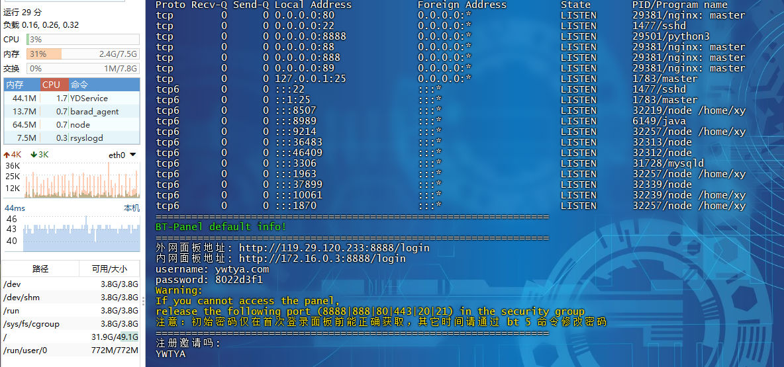Viewport: 784px width, 367px height.
Task: Click the upload speed arrow showing 4K
Action: click(12, 155)
